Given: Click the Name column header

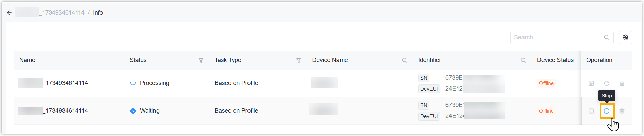Looking at the screenshot, I should [x=27, y=60].
